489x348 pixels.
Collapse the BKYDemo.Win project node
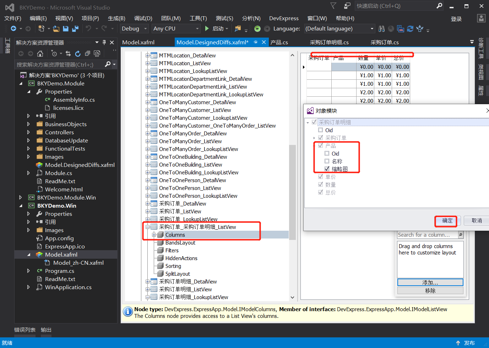[x=21, y=206]
